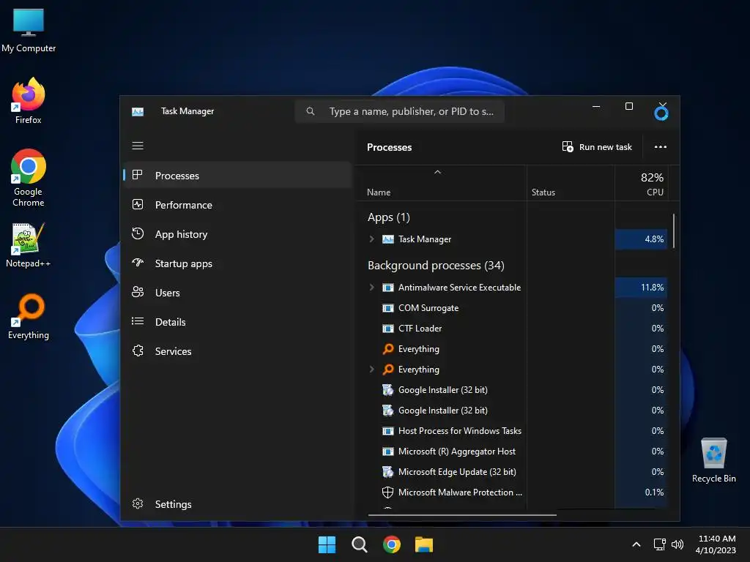Screen dimensions: 750x562
Task: Open taskbar Search
Action: [359, 544]
